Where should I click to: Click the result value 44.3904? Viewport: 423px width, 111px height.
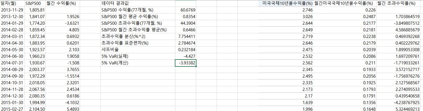(x=185, y=23)
